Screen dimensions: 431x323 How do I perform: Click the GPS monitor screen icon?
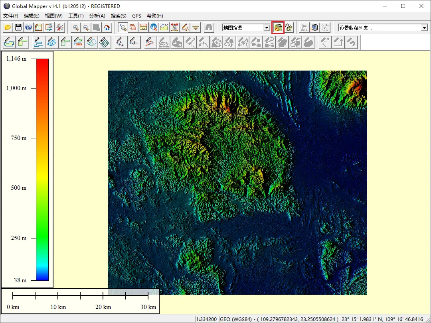(x=314, y=28)
